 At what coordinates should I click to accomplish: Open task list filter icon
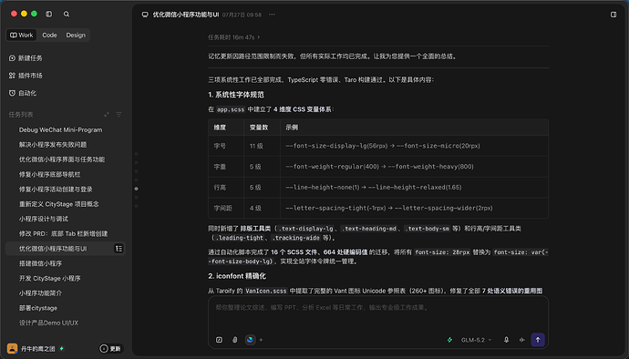pyautogui.click(x=119, y=115)
